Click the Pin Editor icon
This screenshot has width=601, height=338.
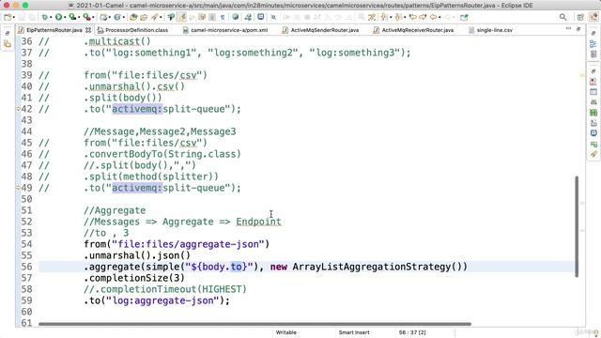coord(464,17)
